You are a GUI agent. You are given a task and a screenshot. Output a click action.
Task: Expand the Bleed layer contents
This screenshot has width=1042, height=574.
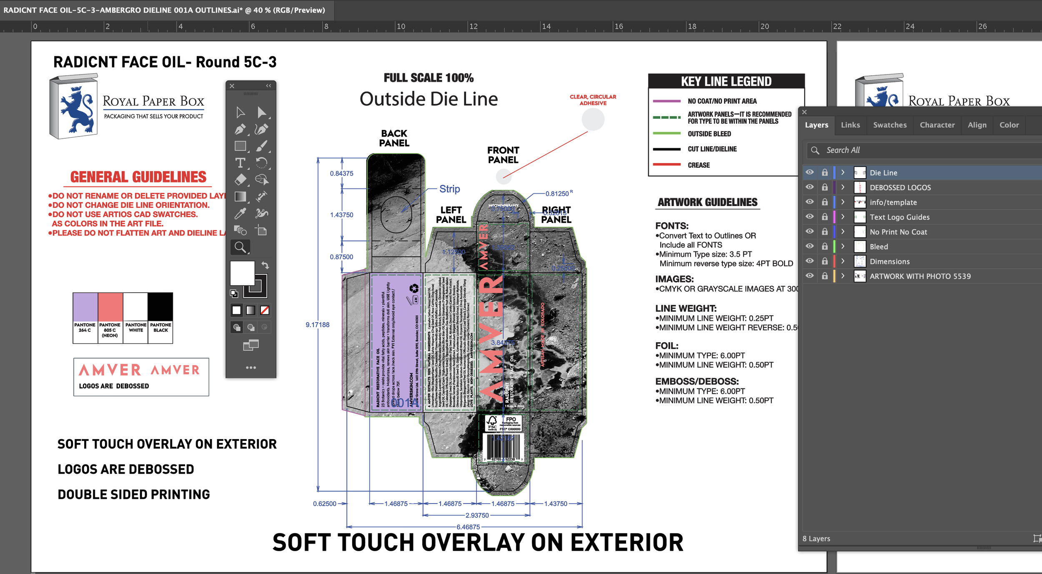coord(843,246)
